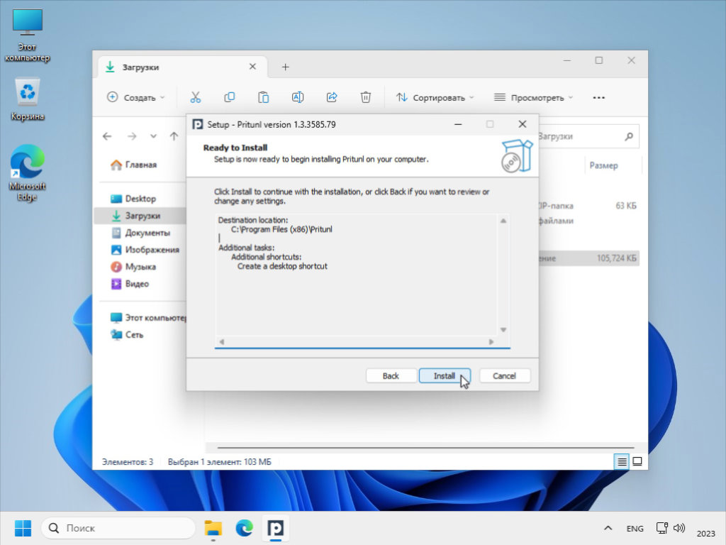Open File Explorer from the taskbar
This screenshot has height=545, width=726.
click(213, 528)
